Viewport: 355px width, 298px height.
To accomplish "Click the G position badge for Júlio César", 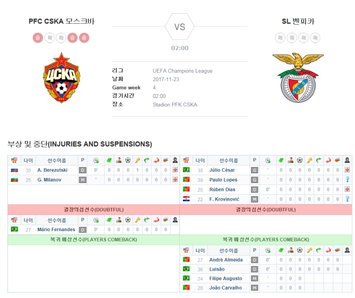I will click(254, 170).
